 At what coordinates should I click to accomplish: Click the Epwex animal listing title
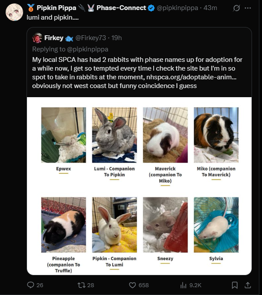64,169
